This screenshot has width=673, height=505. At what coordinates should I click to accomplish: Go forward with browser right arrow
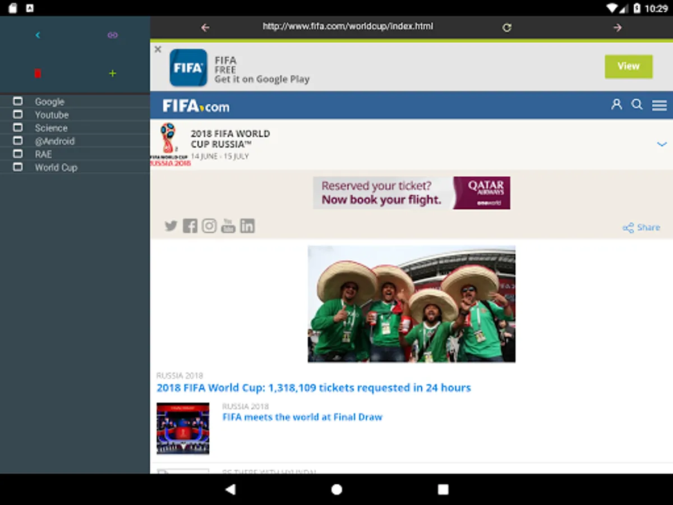pos(617,27)
